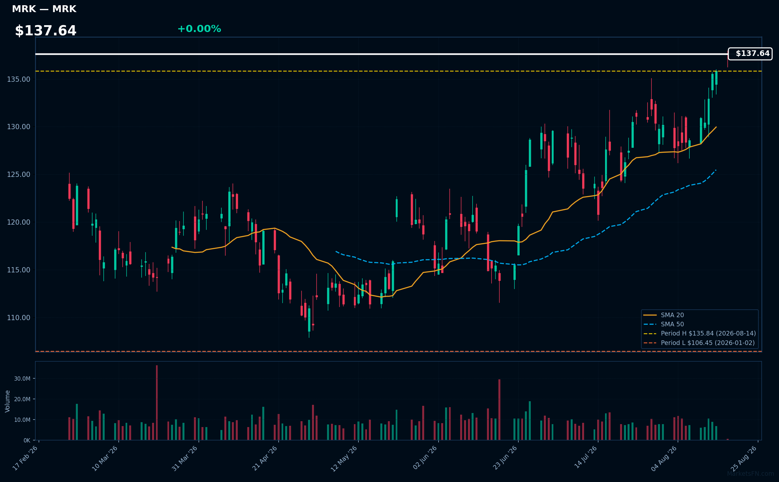Screen dimensions: 779x482
Task: Click the Volume axis title
Action: [8, 401]
